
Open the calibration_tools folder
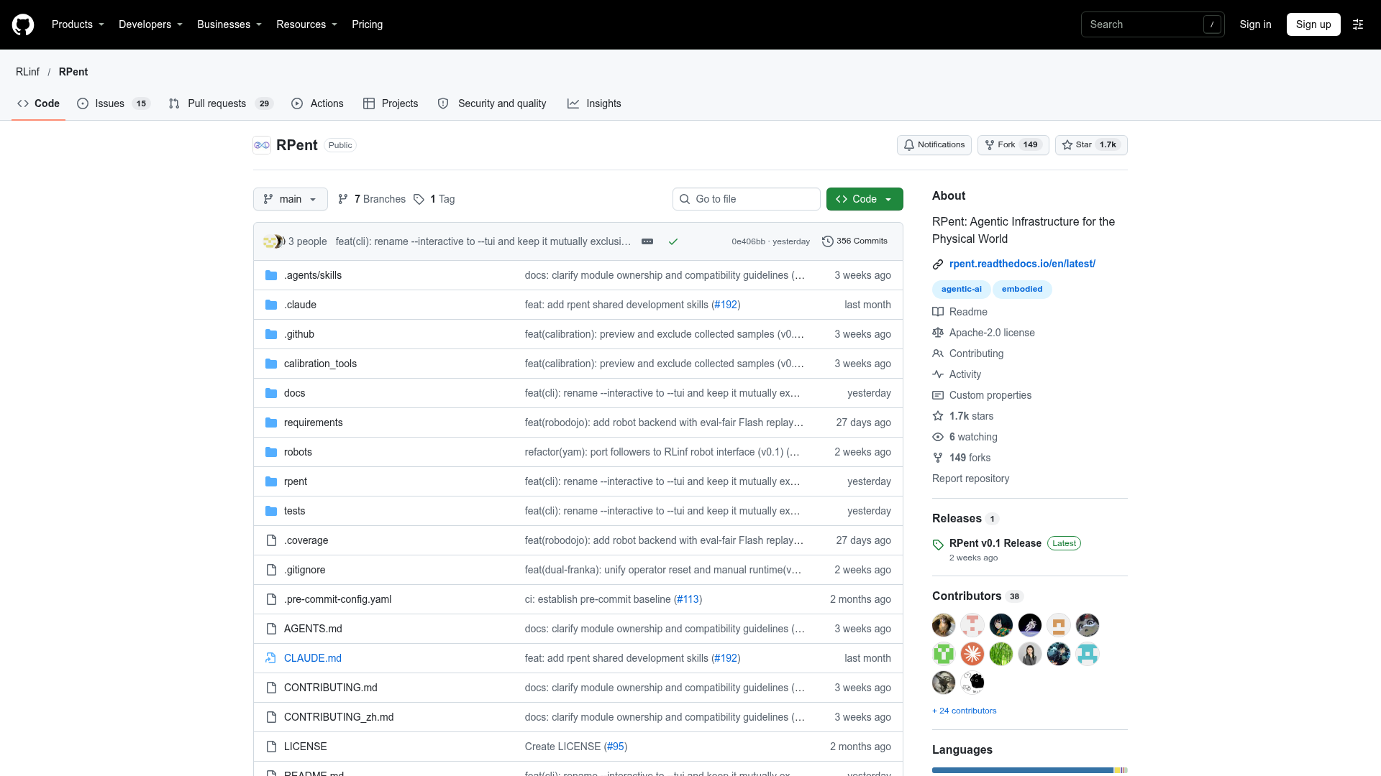point(320,364)
